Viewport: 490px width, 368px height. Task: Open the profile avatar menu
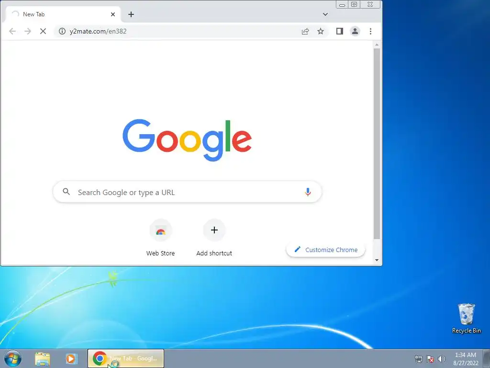pyautogui.click(x=355, y=31)
